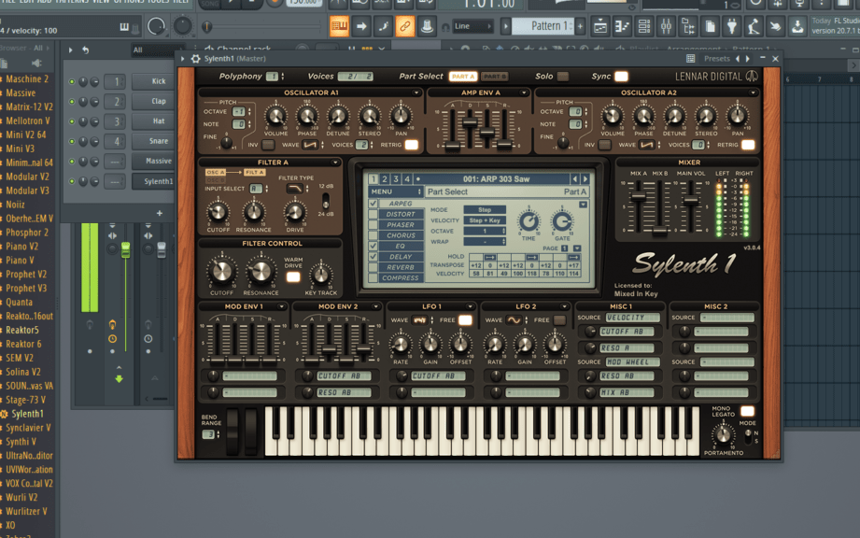Click transpose cell showing +17
The width and height of the screenshot is (860, 538).
pos(573,265)
